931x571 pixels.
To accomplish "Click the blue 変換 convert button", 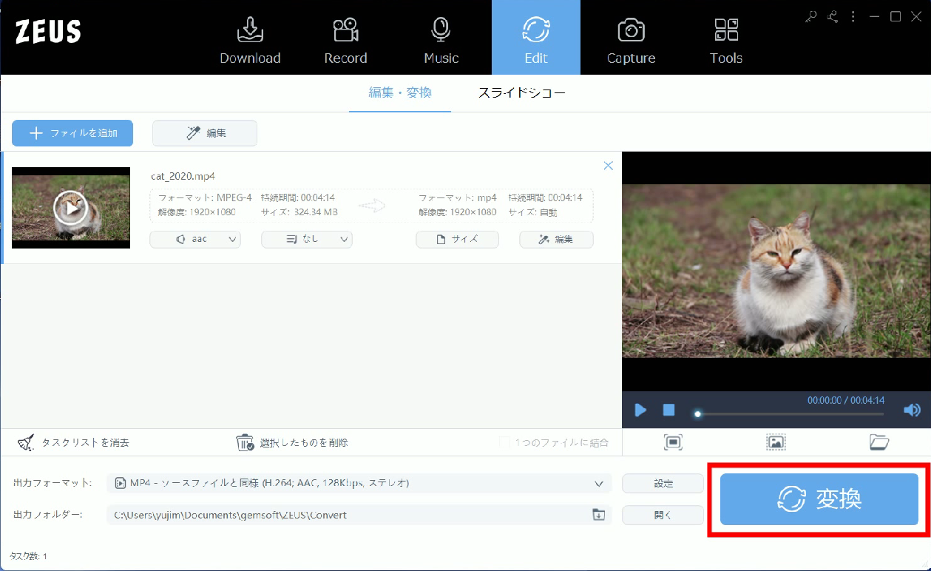I will (x=819, y=499).
